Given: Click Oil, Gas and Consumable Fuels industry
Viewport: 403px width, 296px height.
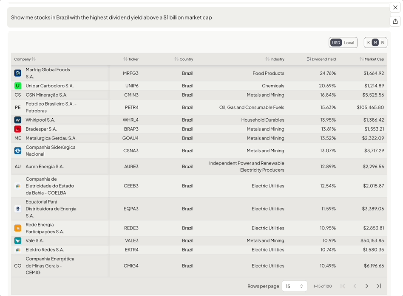Looking at the screenshot, I should click(x=252, y=107).
